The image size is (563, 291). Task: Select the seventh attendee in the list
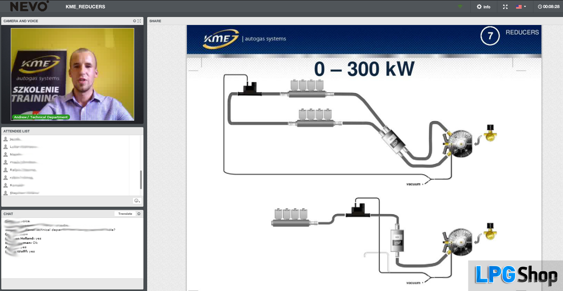[65, 185]
